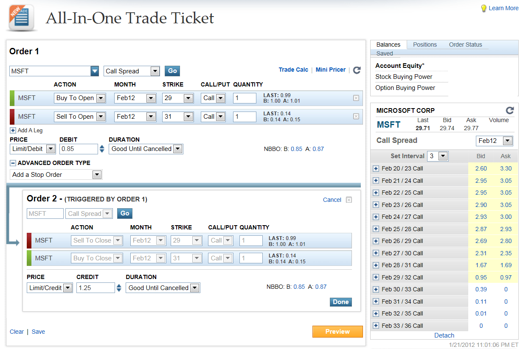Open the strike 29 dropdown in Order 1
This screenshot has height=349, width=523.
[188, 98]
